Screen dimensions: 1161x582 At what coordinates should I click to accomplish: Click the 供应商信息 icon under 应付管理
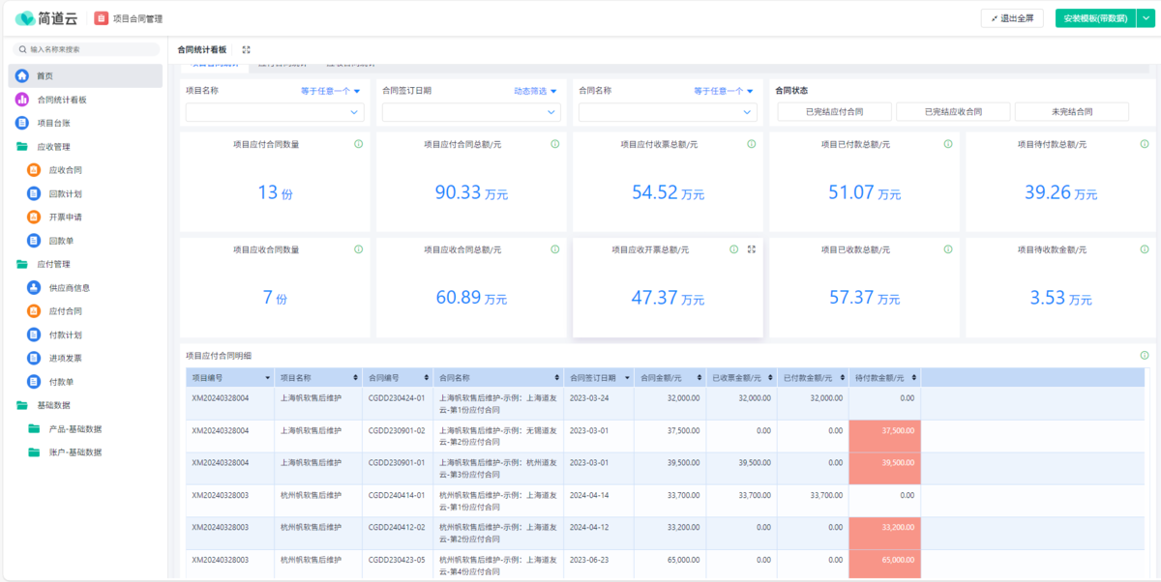[x=34, y=287]
